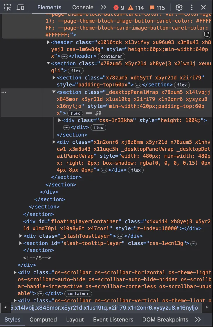This screenshot has width=213, height=327.
Task: Switch to the Console tab
Action: pos(83,8)
